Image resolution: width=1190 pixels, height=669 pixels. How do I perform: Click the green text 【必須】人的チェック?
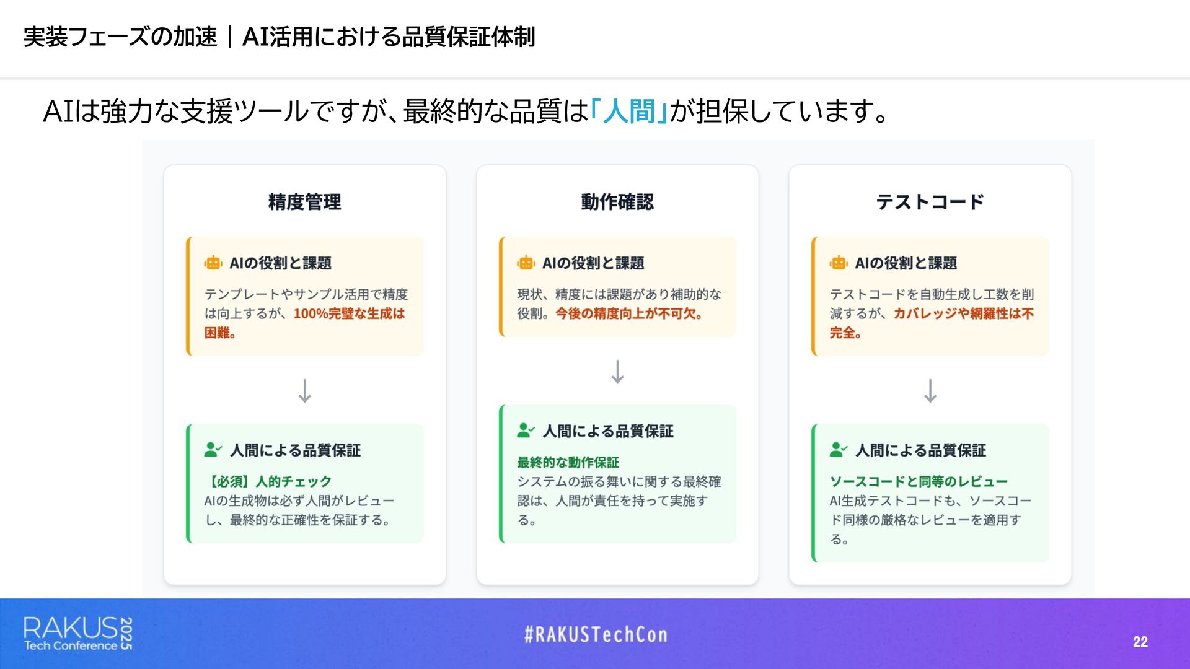point(268,481)
